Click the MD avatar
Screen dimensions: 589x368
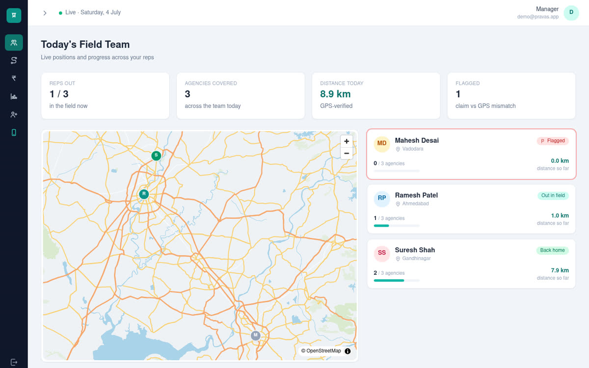point(382,144)
